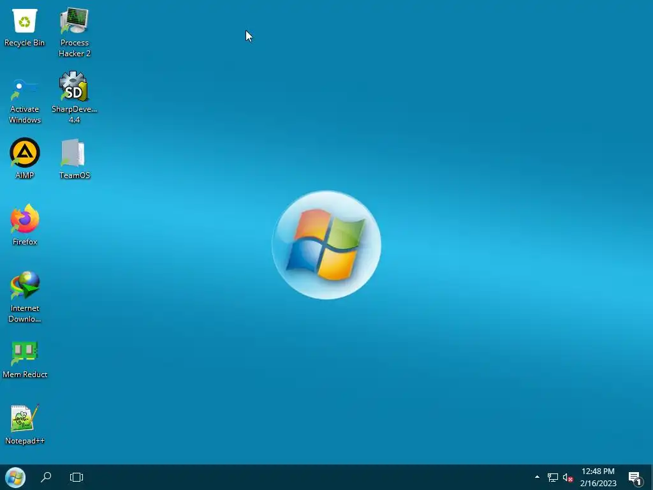Click the muted volume tray icon
Image resolution: width=653 pixels, height=490 pixels.
click(568, 477)
